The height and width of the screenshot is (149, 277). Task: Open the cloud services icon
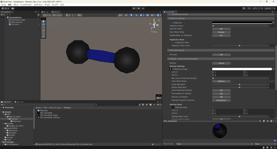tap(13, 8)
